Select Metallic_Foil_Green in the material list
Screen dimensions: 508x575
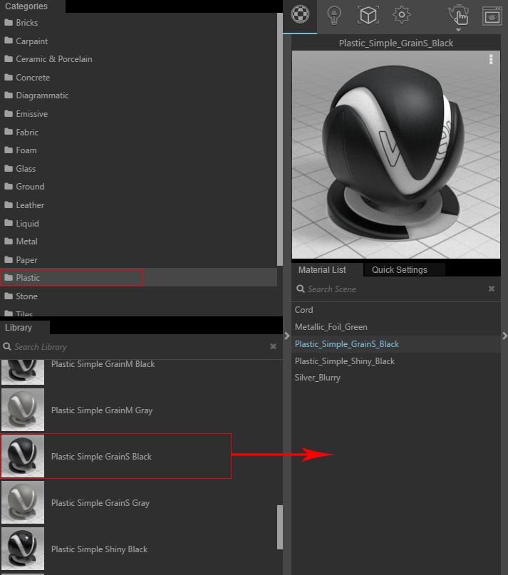pos(396,327)
